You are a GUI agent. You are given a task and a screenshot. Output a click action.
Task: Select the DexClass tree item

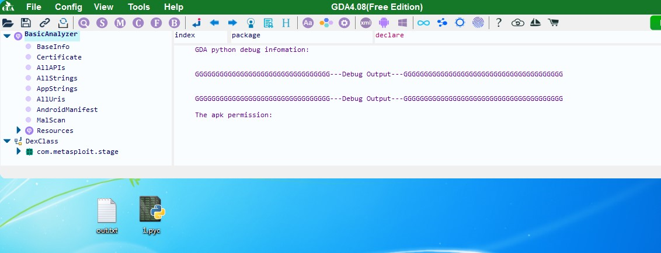[41, 141]
